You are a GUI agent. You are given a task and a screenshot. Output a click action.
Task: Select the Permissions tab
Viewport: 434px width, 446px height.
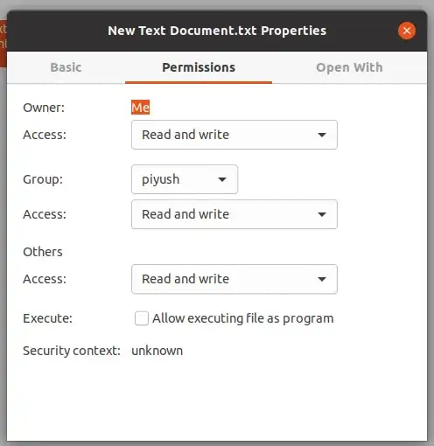(199, 67)
